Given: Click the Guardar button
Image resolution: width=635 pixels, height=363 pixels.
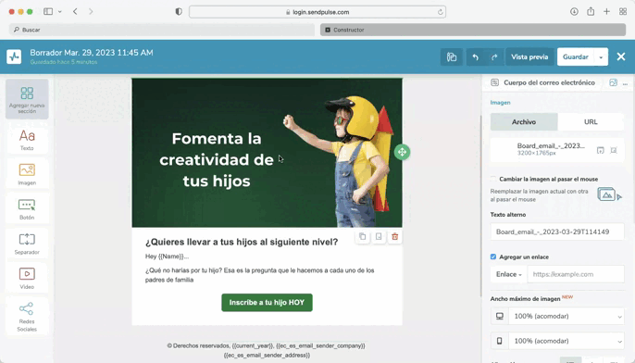Looking at the screenshot, I should coord(576,57).
